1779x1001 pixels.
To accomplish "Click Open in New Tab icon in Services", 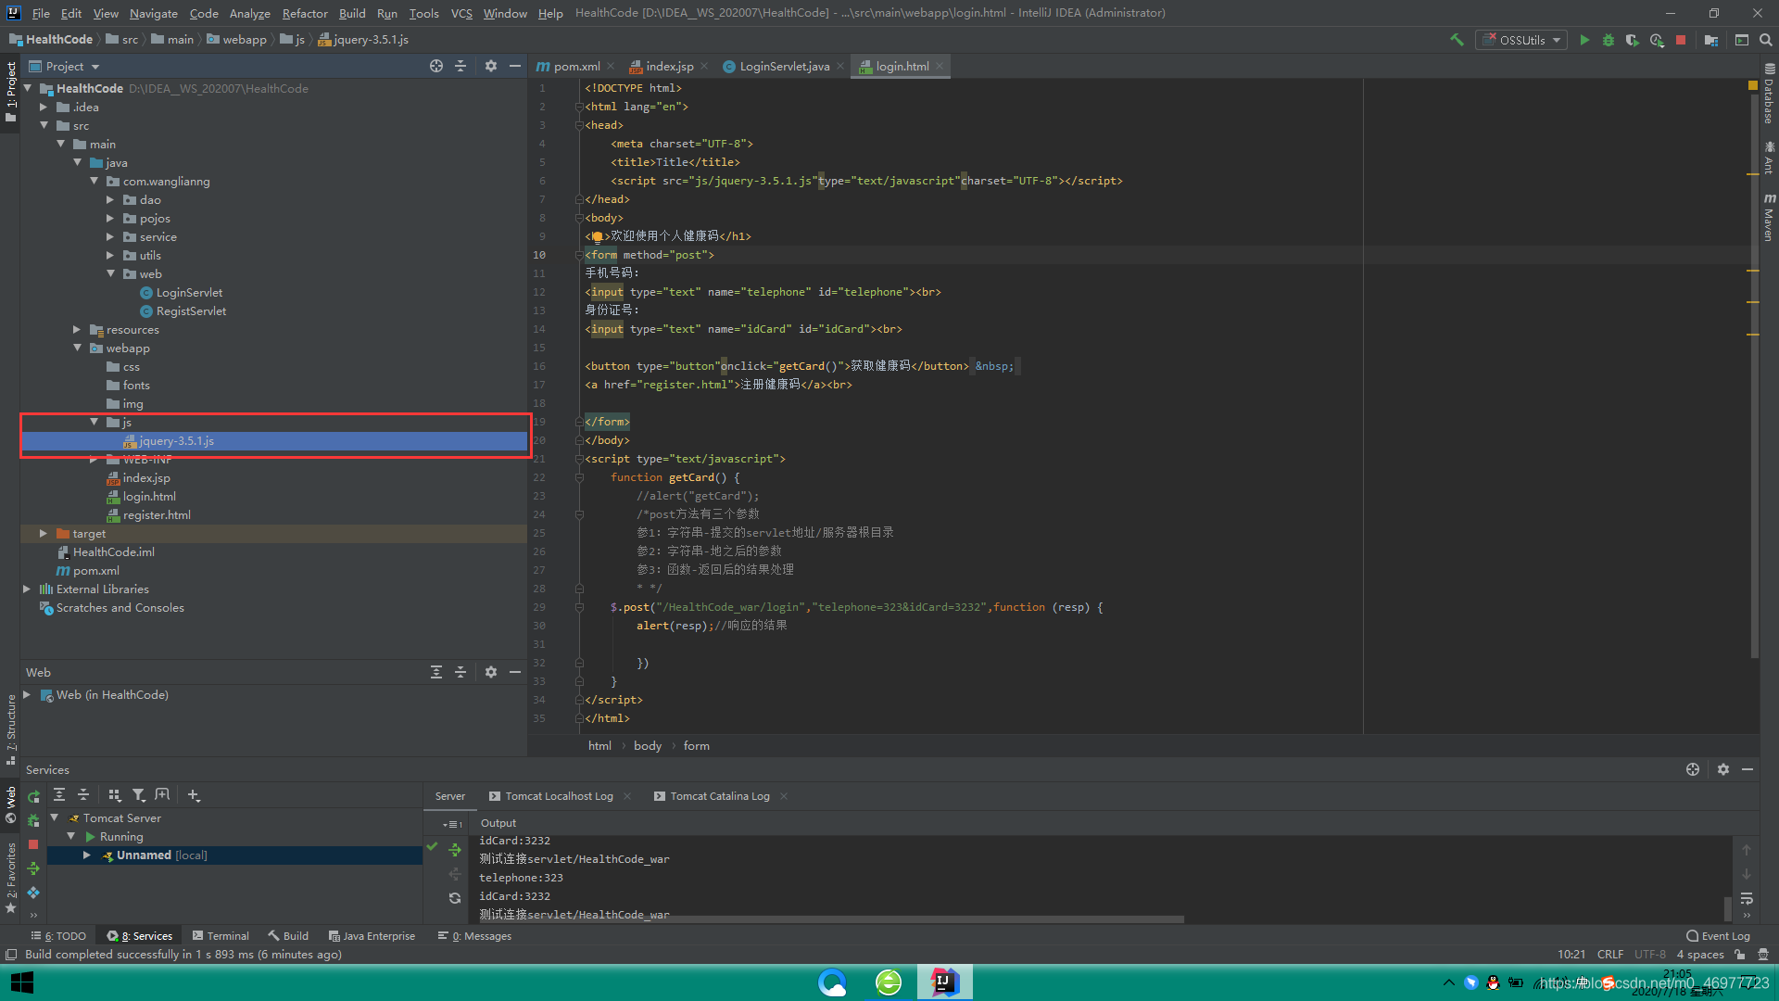I will click(163, 795).
